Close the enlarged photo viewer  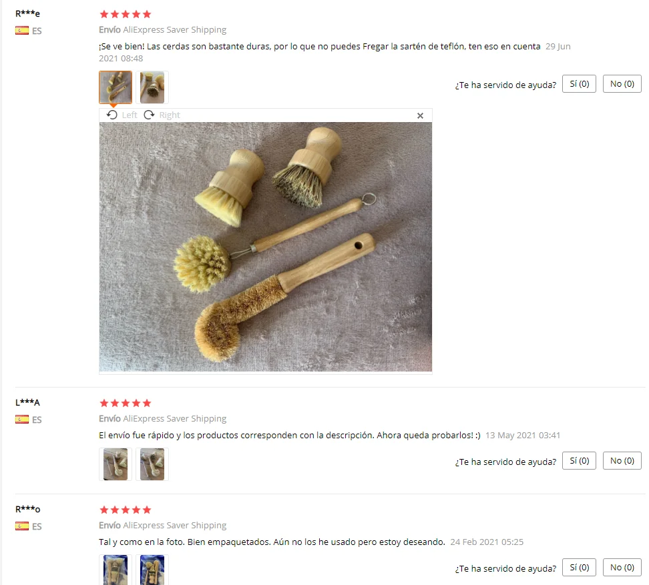pyautogui.click(x=420, y=116)
